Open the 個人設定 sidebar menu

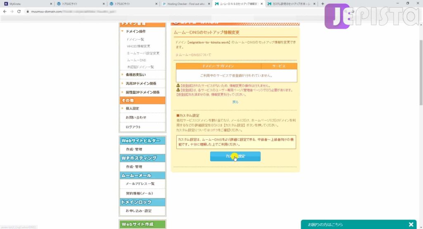coord(132,108)
